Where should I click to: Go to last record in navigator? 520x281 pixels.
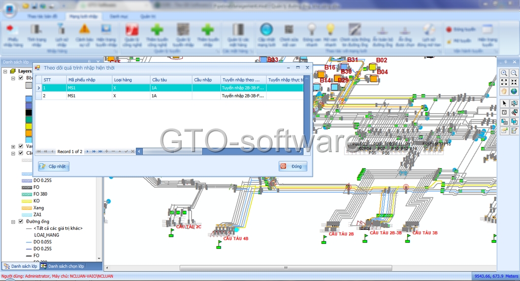(101, 152)
